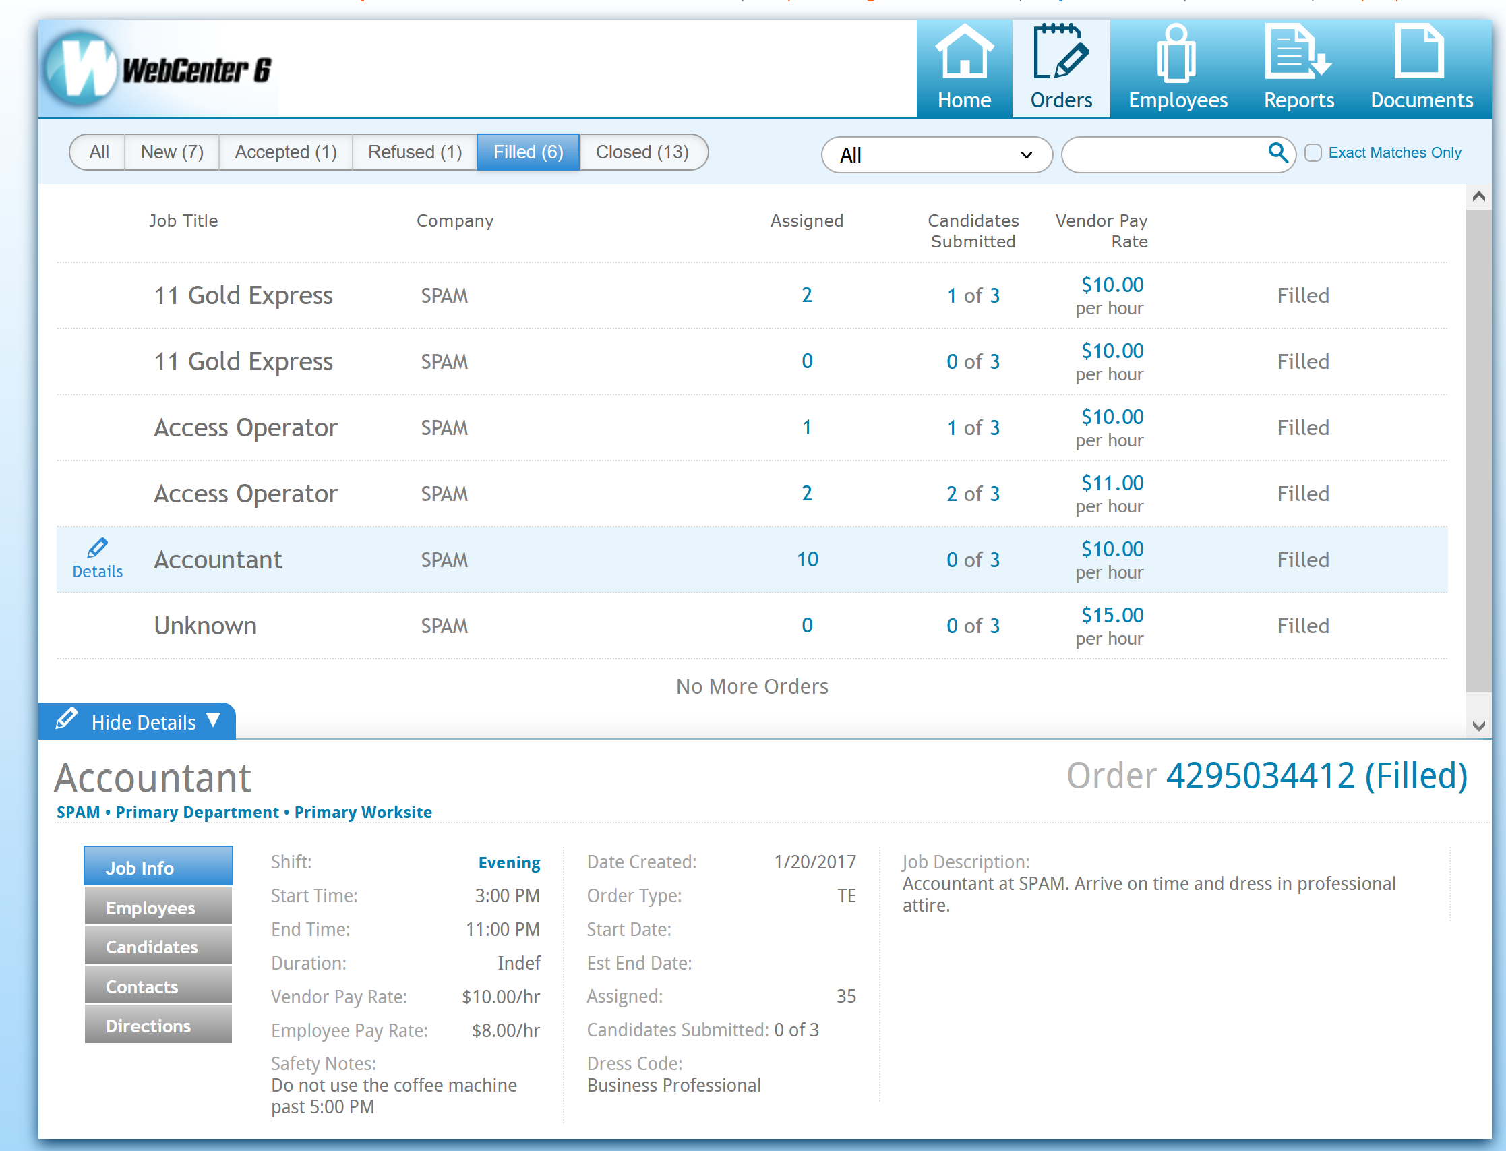The height and width of the screenshot is (1151, 1506).
Task: Select the Refused (1) tab
Action: coord(415,152)
